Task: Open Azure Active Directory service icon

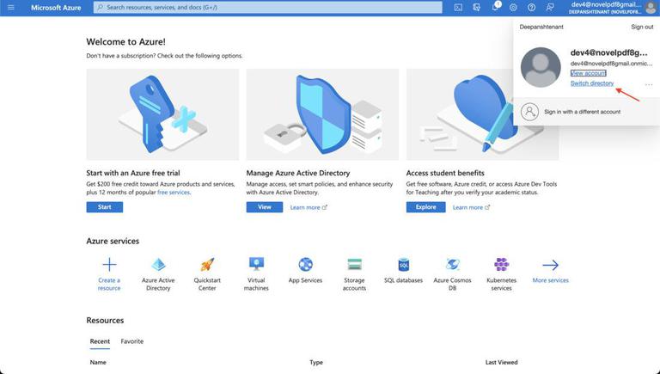Action: pyautogui.click(x=158, y=265)
